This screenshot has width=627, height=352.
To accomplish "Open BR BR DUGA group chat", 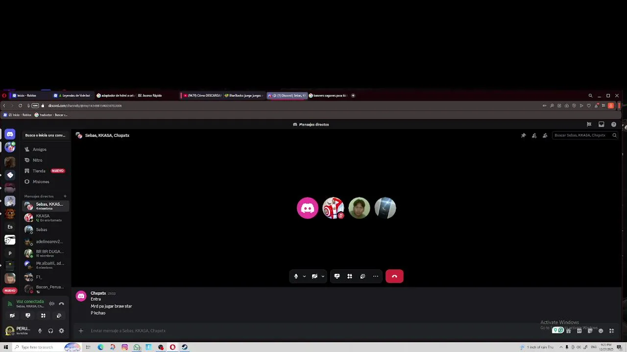I will tap(46, 253).
